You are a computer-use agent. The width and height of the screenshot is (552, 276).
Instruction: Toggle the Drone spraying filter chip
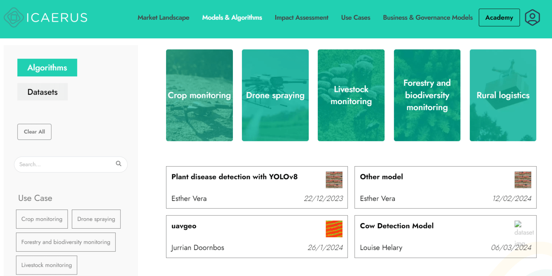click(96, 219)
